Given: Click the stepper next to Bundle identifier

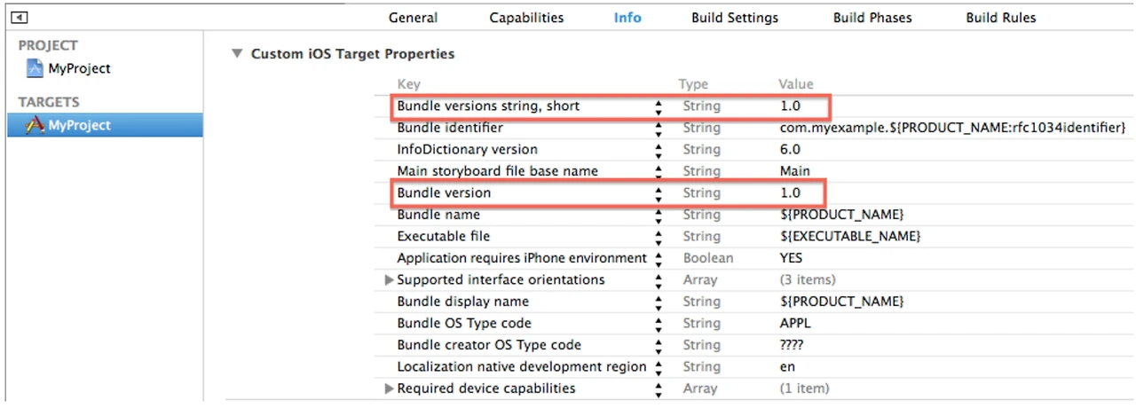Looking at the screenshot, I should pyautogui.click(x=659, y=129).
